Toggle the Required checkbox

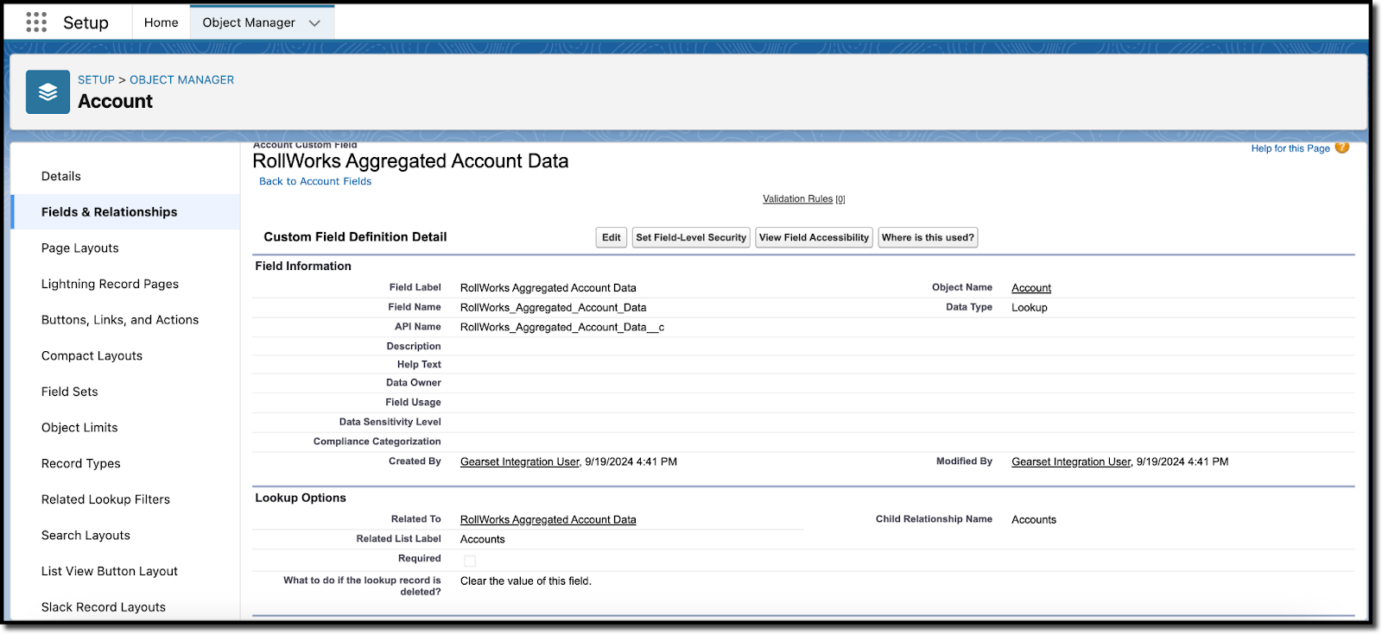click(470, 561)
